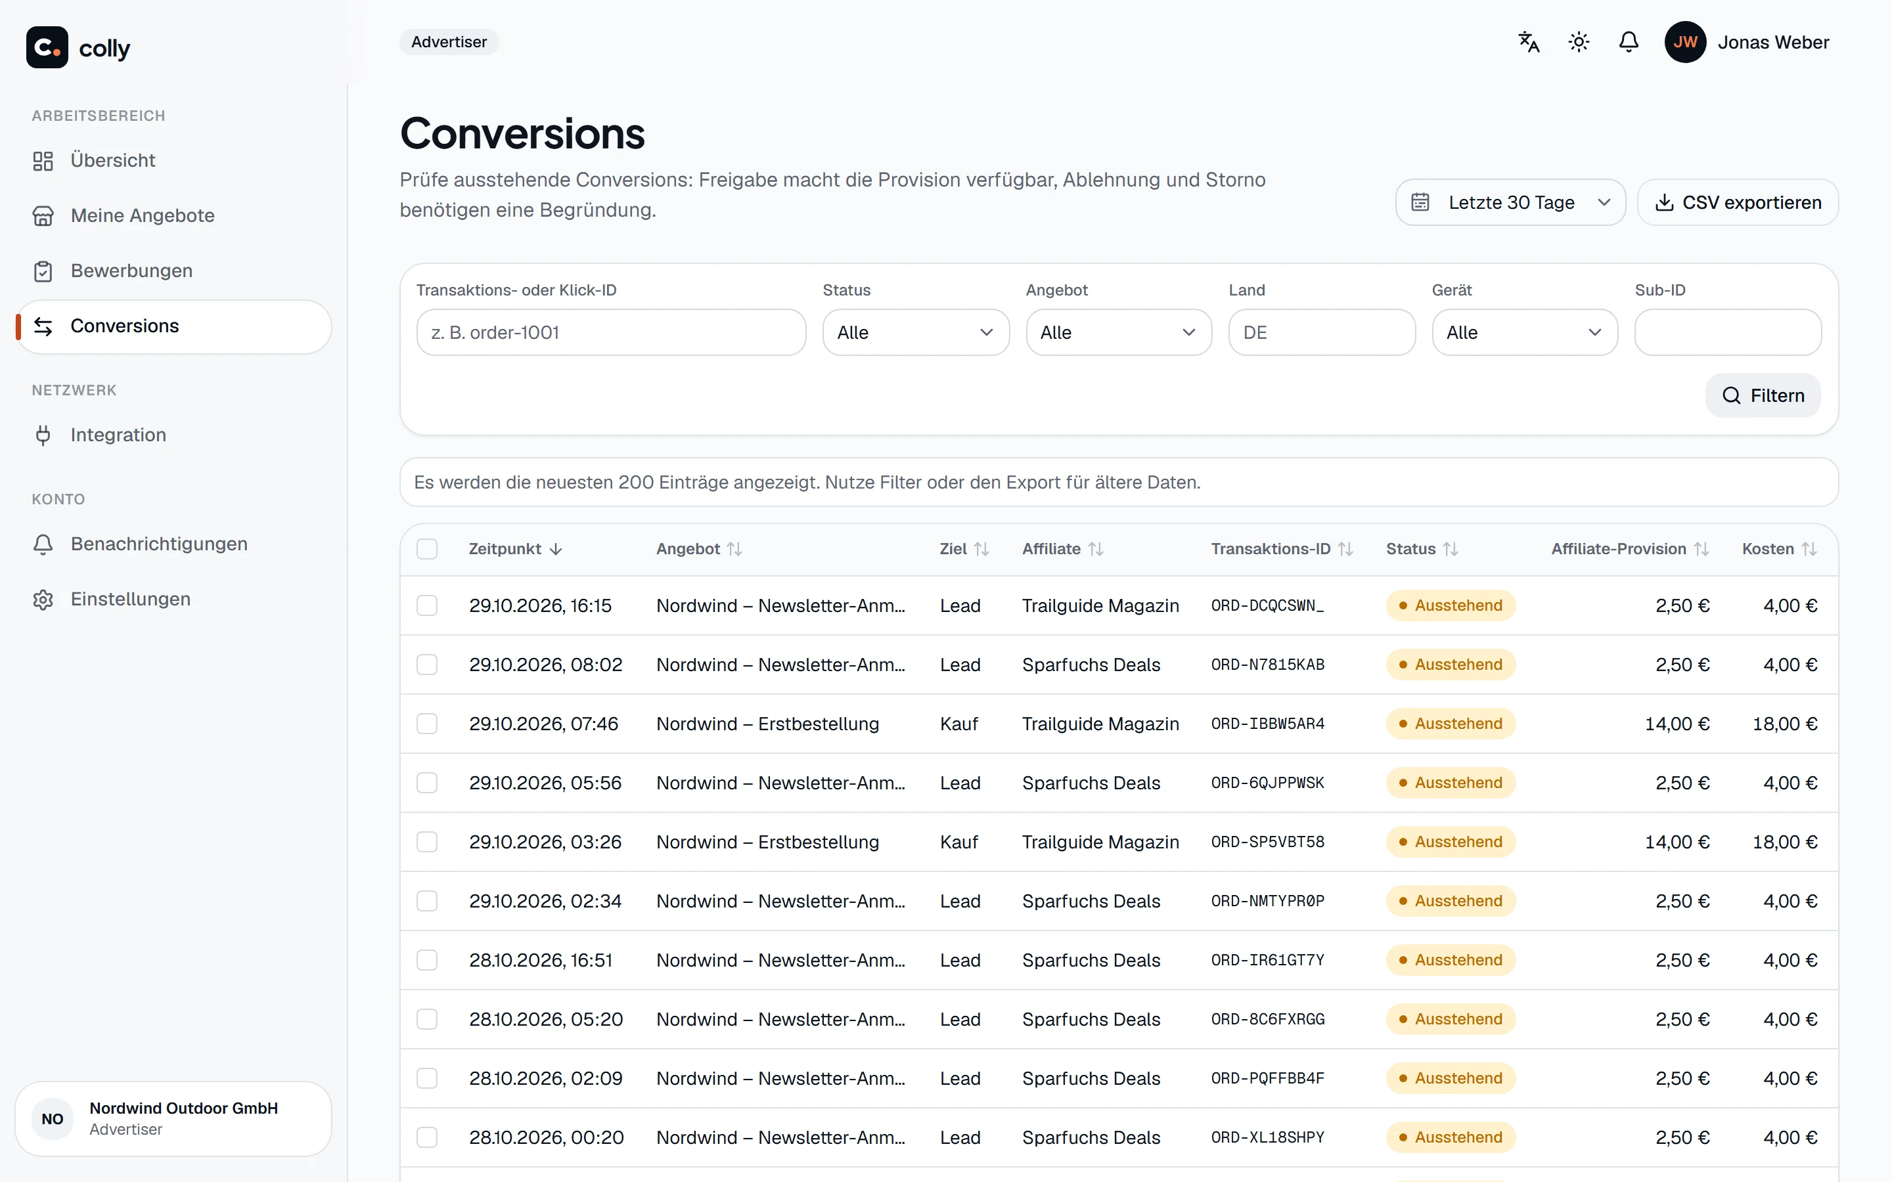Open Meine Angebote page
The height and width of the screenshot is (1182, 1892).
pyautogui.click(x=173, y=216)
